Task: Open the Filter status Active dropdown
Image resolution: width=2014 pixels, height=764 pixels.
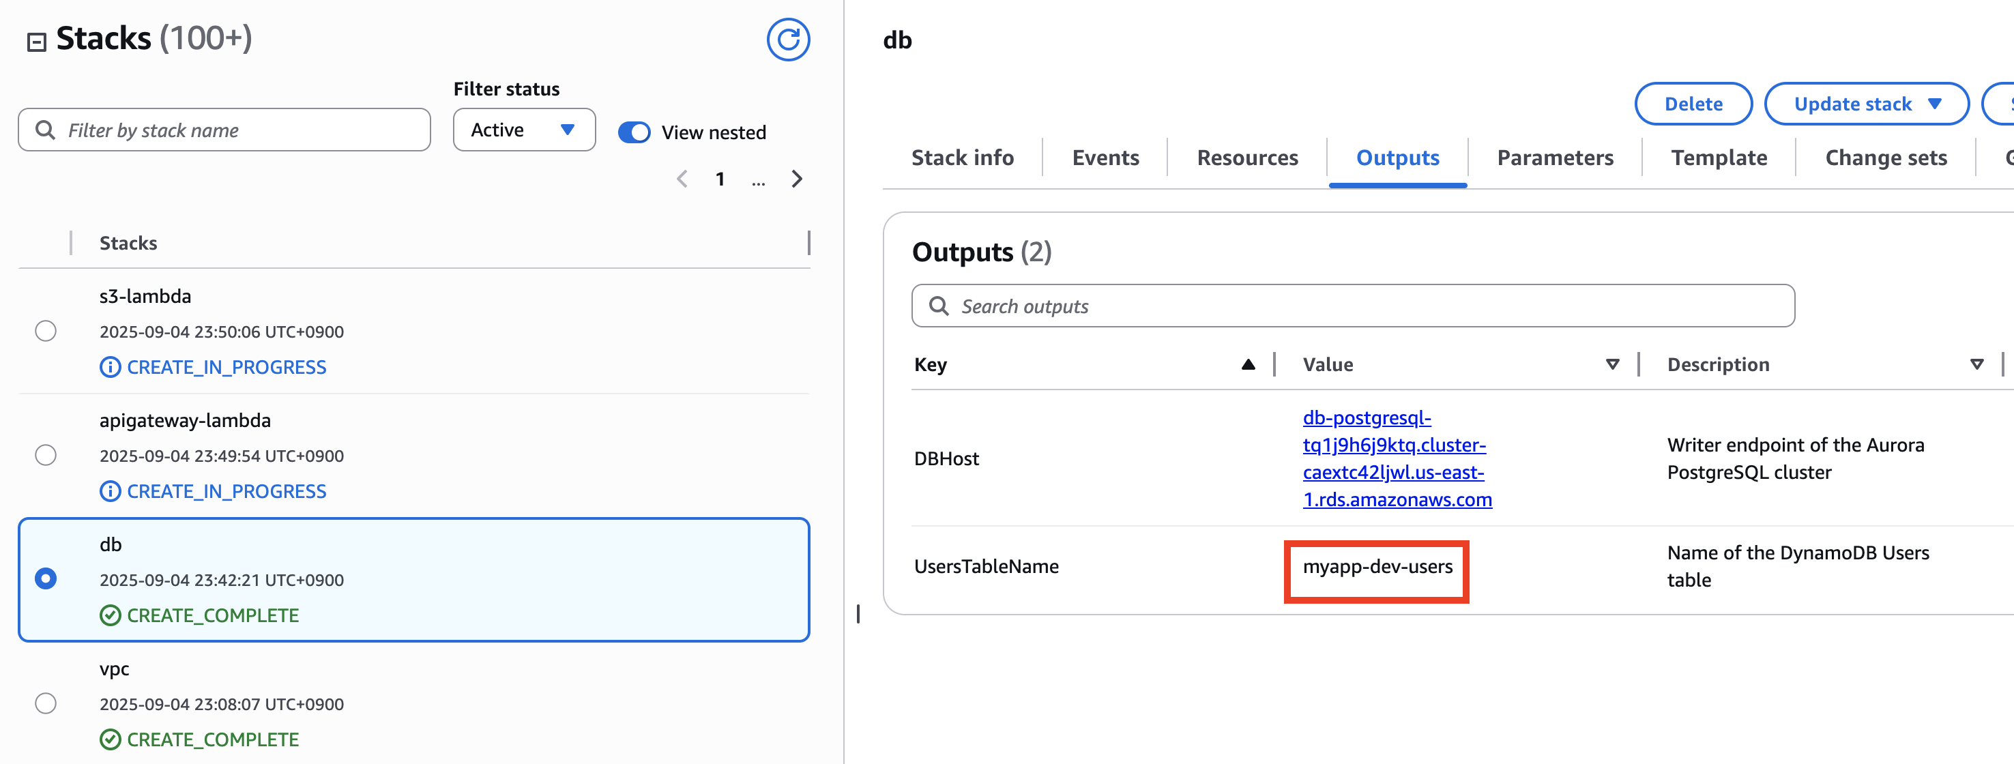Action: pyautogui.click(x=523, y=130)
